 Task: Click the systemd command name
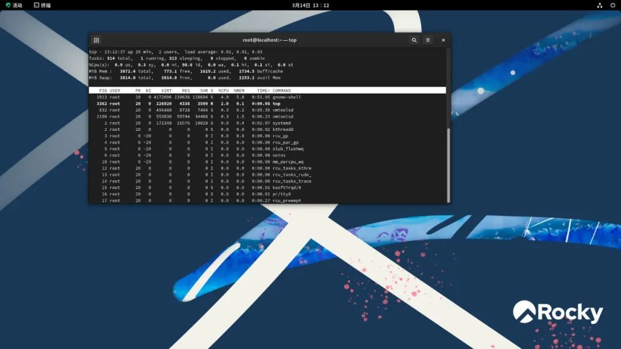(282, 123)
